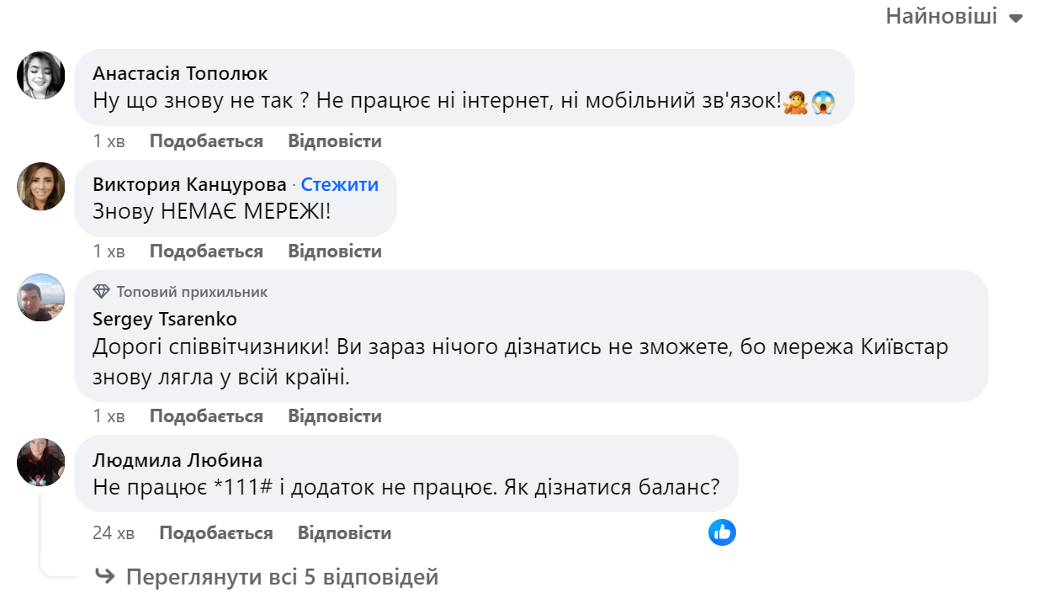The height and width of the screenshot is (598, 1050).
Task: Open Виктория Канцурова's profile picture
Action: click(x=40, y=187)
